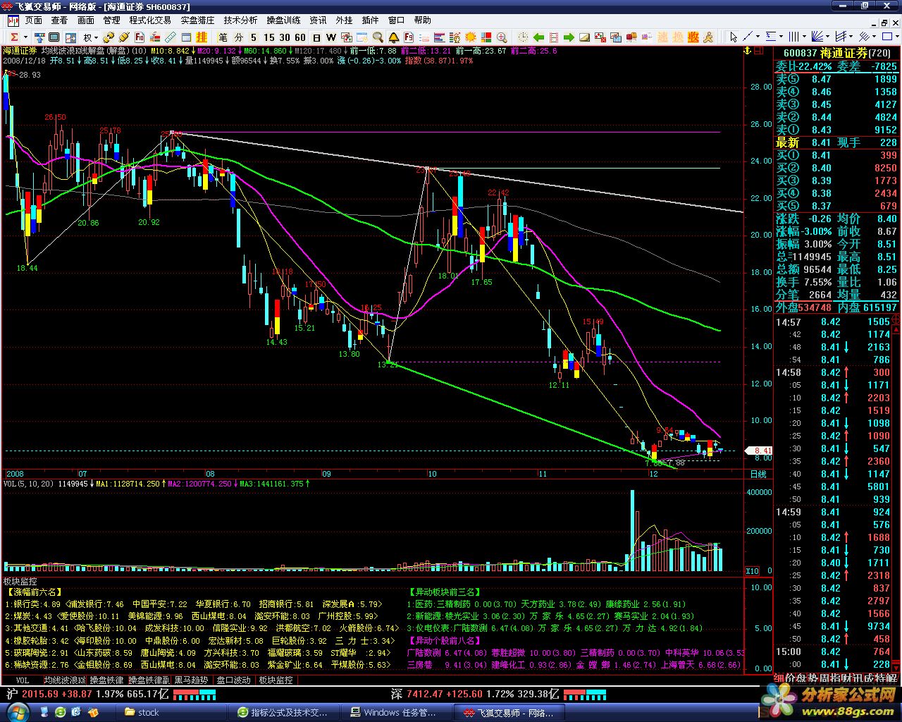Viewport: 902px width, 722px height.
Task: Click 浦发银行:7.46 in top gainers list
Action: click(x=95, y=604)
